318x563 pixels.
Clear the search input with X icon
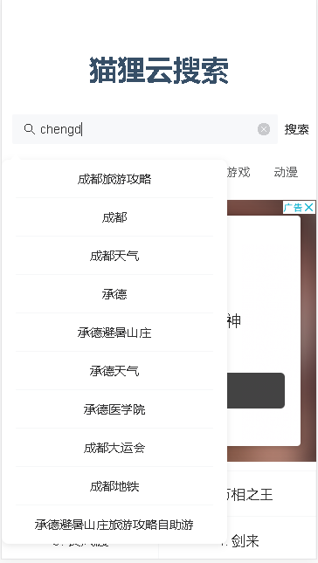[263, 129]
